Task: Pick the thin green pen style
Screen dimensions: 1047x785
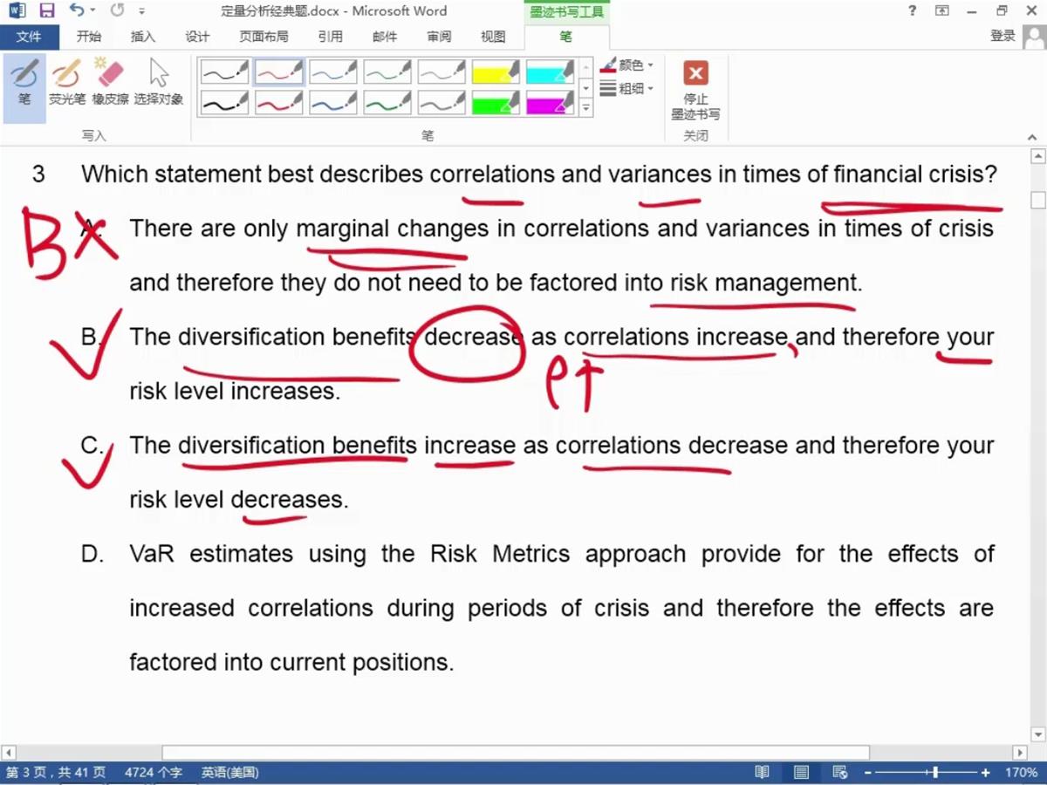Action: 388,72
